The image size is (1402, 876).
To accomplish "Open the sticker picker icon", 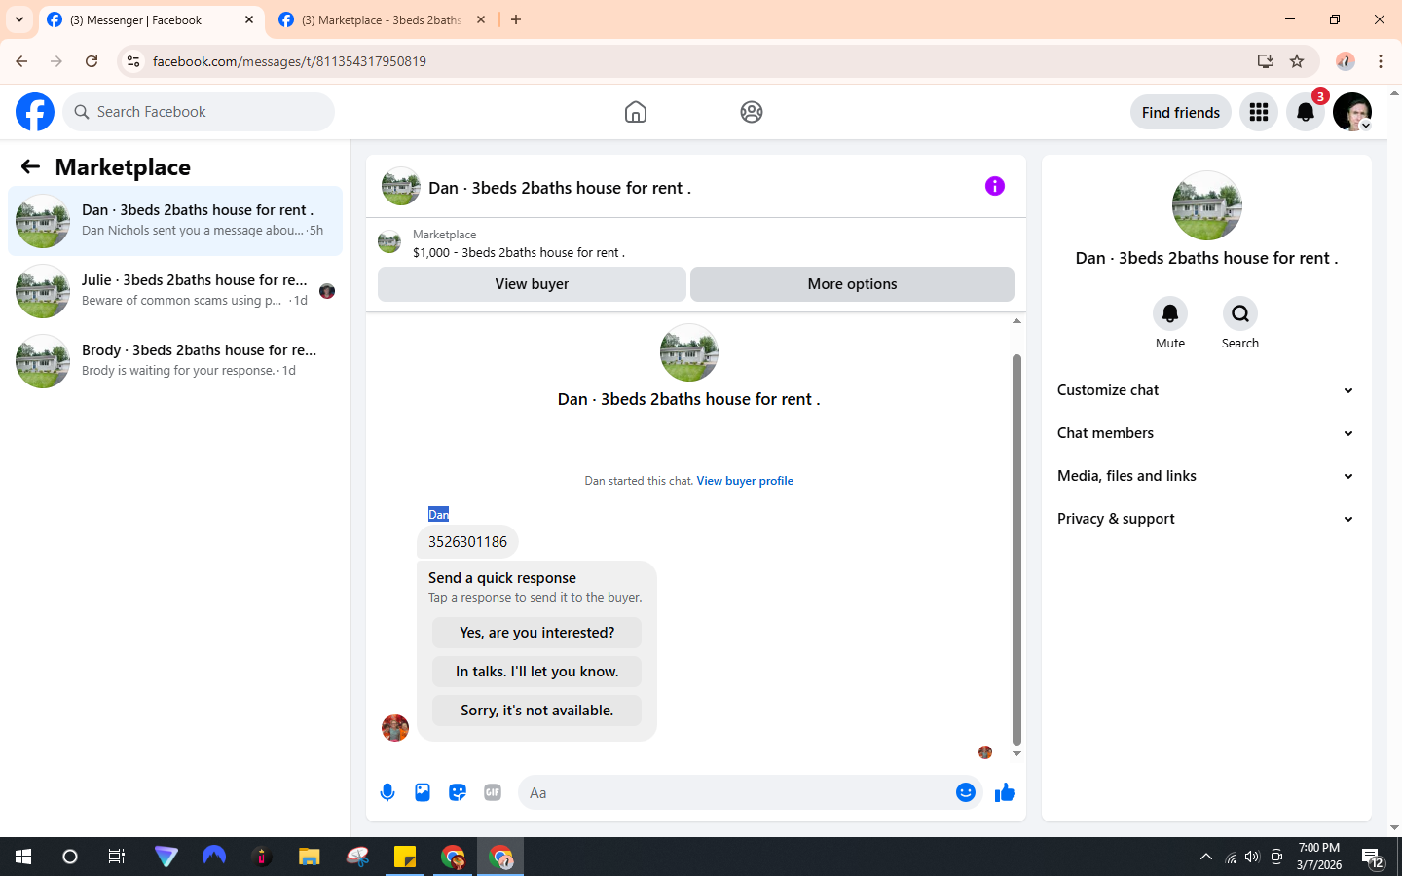I will 458,792.
